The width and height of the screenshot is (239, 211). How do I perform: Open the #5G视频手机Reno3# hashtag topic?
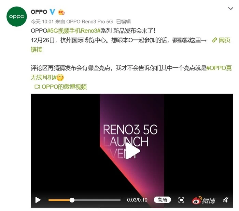74,31
